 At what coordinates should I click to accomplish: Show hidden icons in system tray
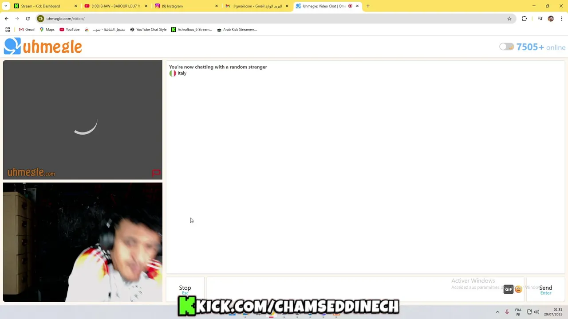point(497,312)
